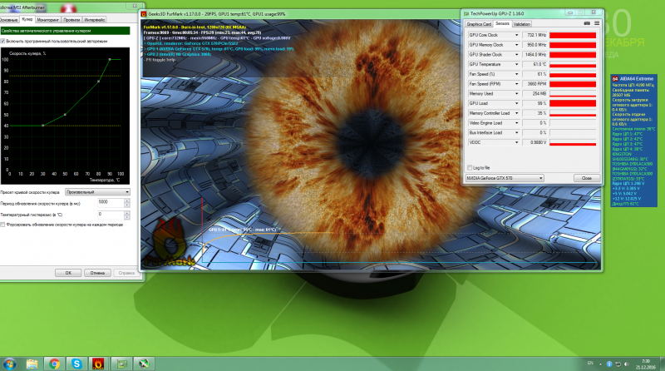Expand the GPU Memory Clock sensor dropdown
Viewport: 665px width, 371px height.
tap(516, 45)
